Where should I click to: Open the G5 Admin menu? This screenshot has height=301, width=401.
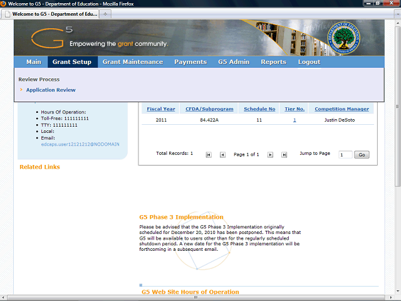(x=234, y=62)
